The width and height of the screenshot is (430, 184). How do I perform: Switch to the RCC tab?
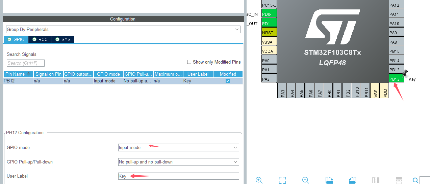pyautogui.click(x=40, y=39)
